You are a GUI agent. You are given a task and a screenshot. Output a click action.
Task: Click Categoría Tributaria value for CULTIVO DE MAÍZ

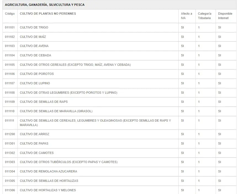pyautogui.click(x=199, y=37)
